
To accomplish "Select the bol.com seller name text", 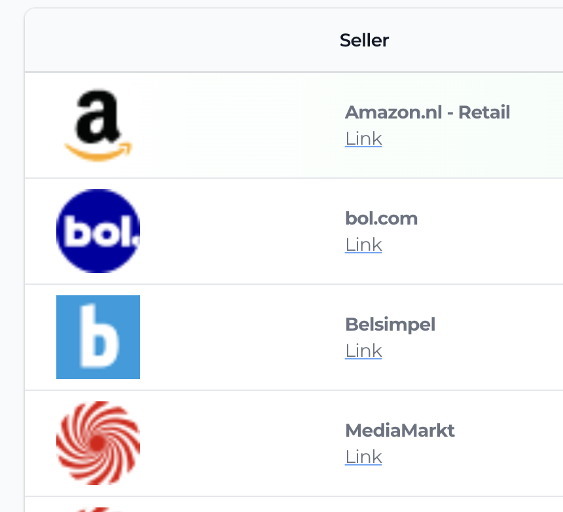I will pyautogui.click(x=381, y=218).
